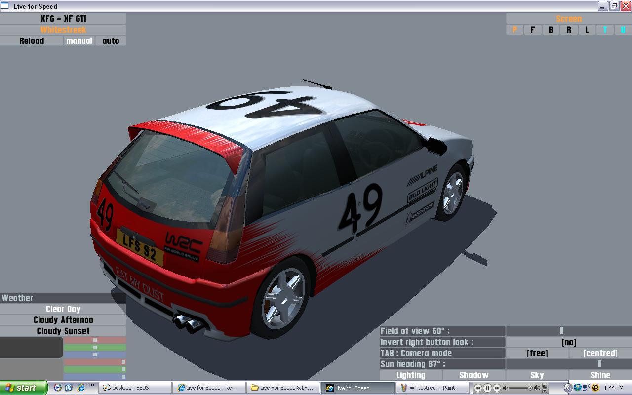Screen dimensions: 632x395
Task: Click the system clock showing 1:44 PM
Action: click(614, 388)
